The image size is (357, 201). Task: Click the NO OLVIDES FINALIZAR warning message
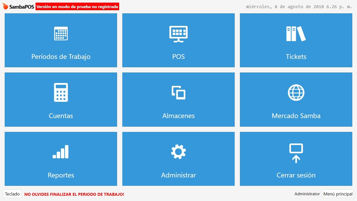pyautogui.click(x=74, y=194)
